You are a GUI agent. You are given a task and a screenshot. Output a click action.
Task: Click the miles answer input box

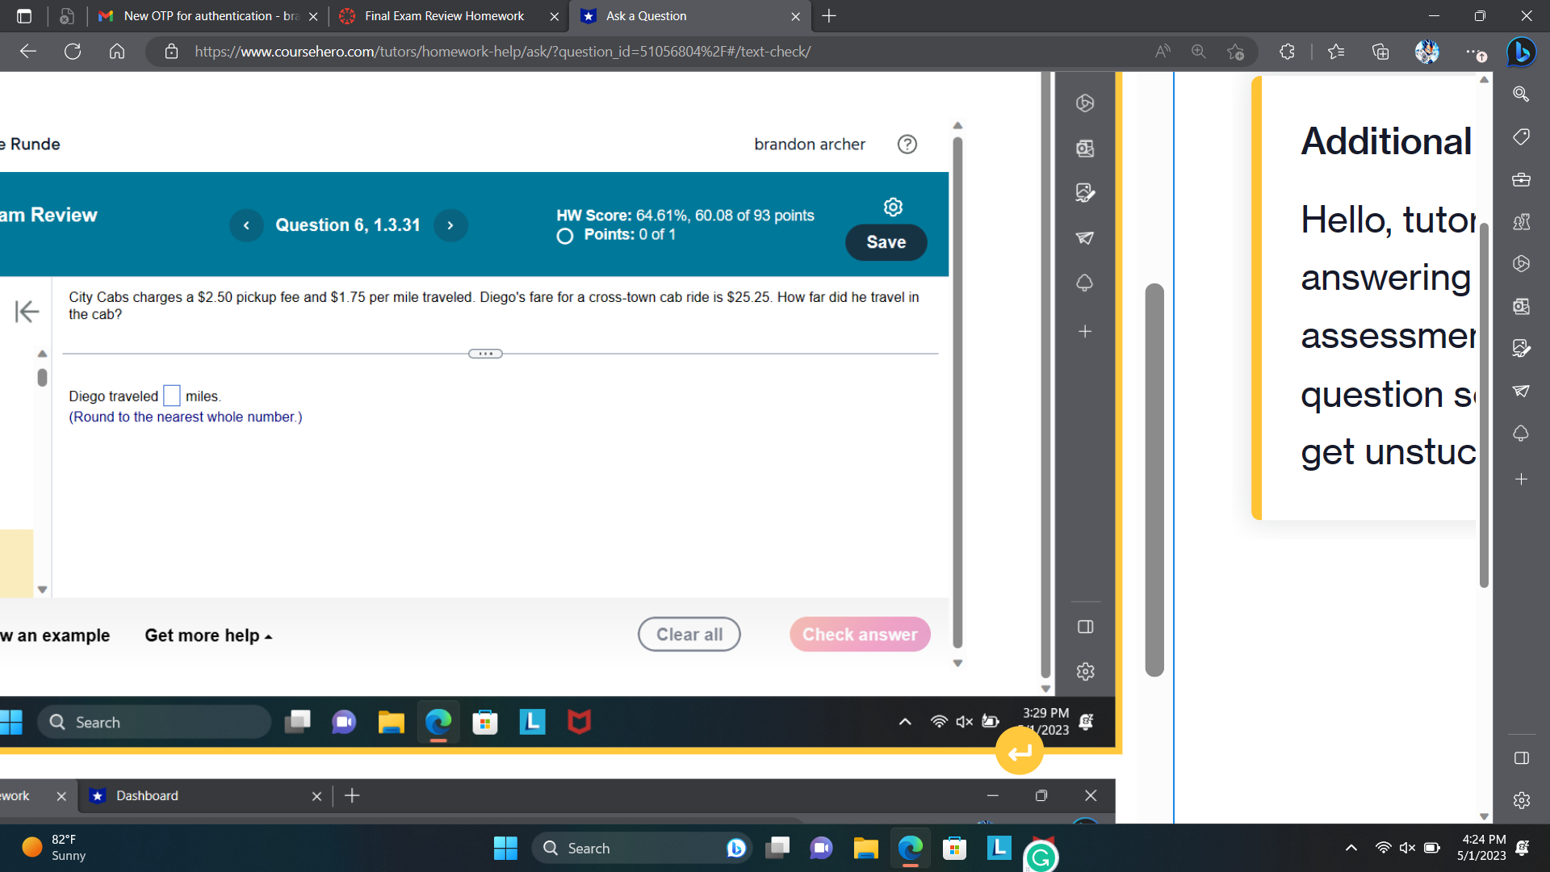(x=171, y=395)
